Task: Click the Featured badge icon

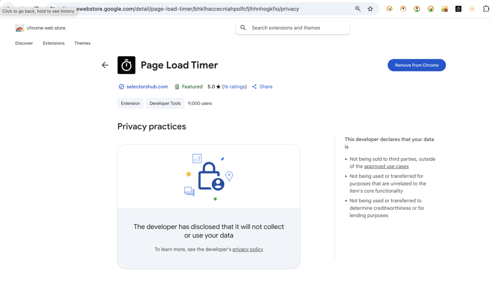Action: pyautogui.click(x=177, y=87)
